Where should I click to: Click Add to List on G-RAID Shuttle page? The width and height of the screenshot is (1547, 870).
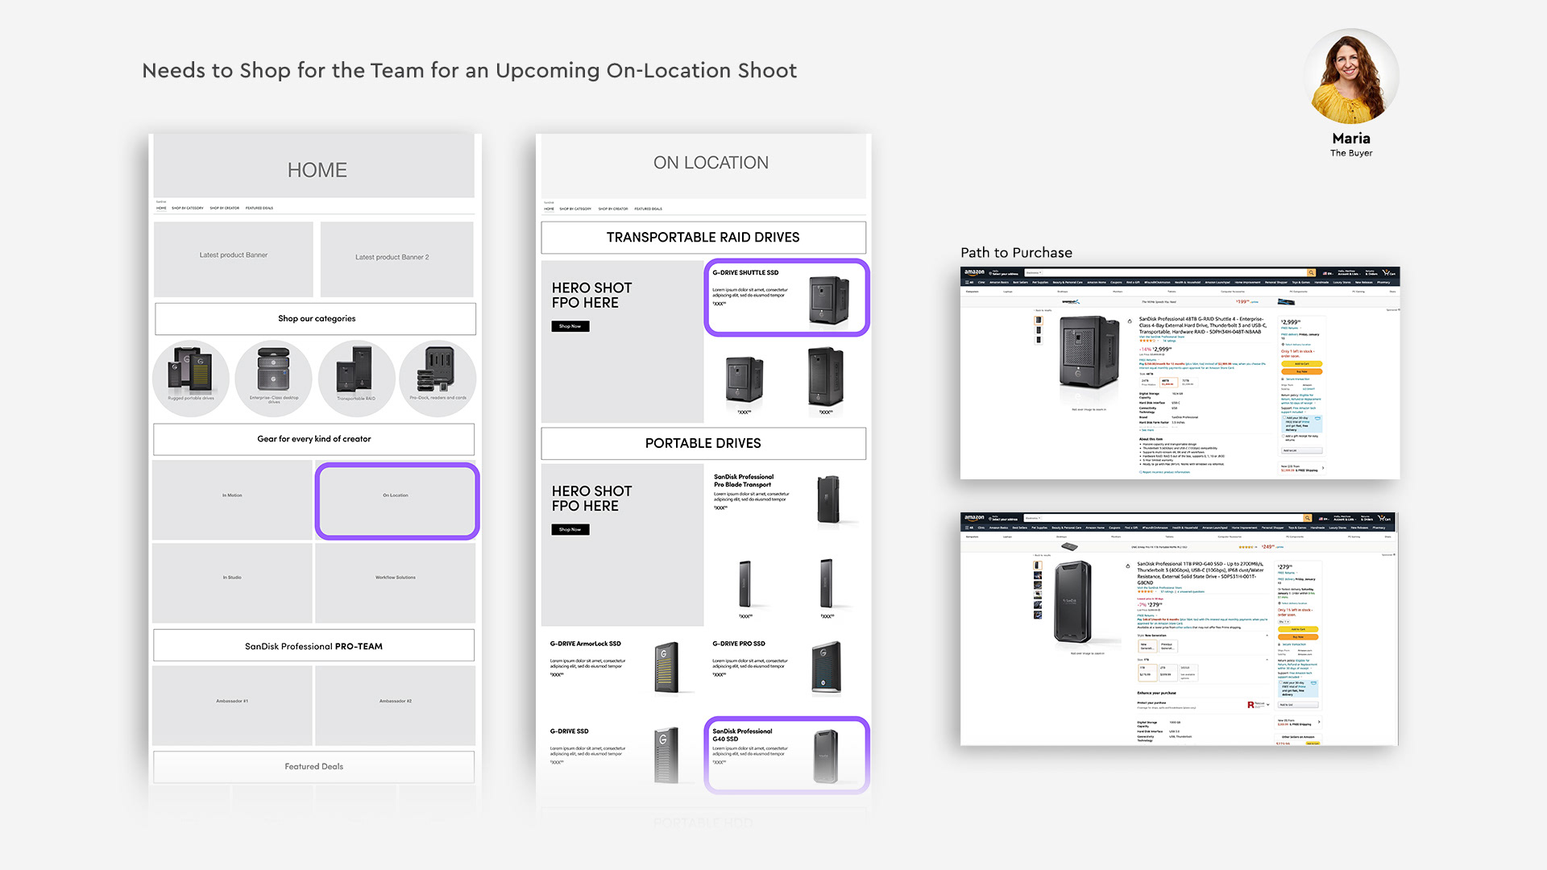coord(1302,450)
